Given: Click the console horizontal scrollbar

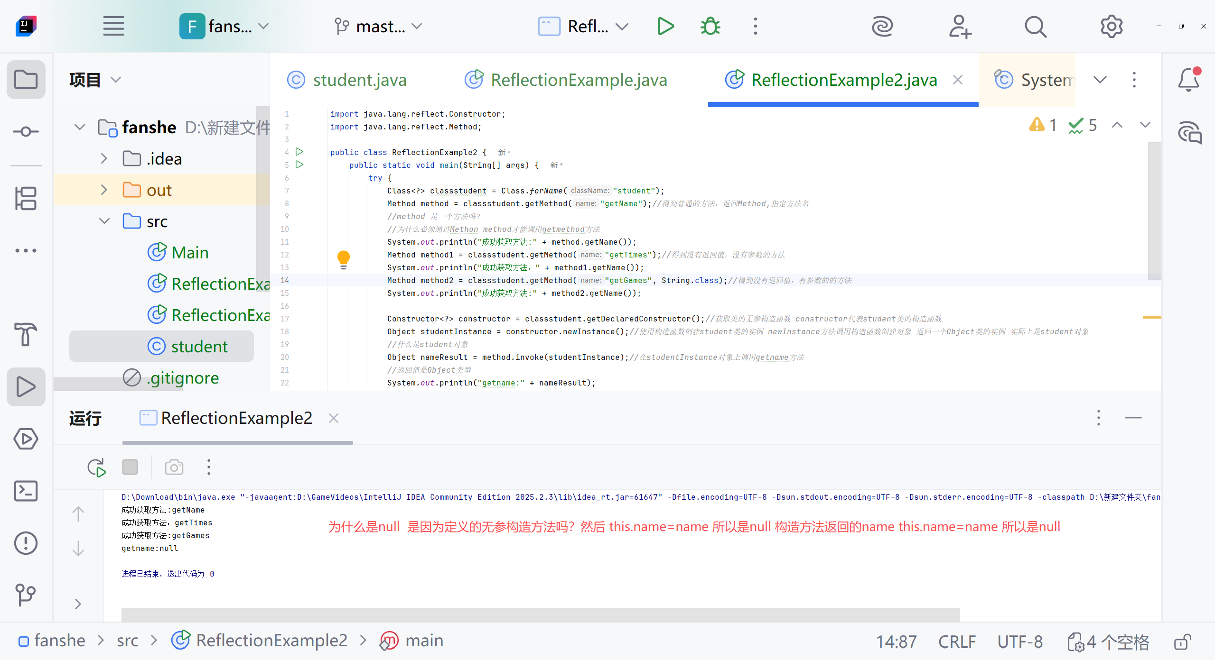Looking at the screenshot, I should tap(540, 614).
